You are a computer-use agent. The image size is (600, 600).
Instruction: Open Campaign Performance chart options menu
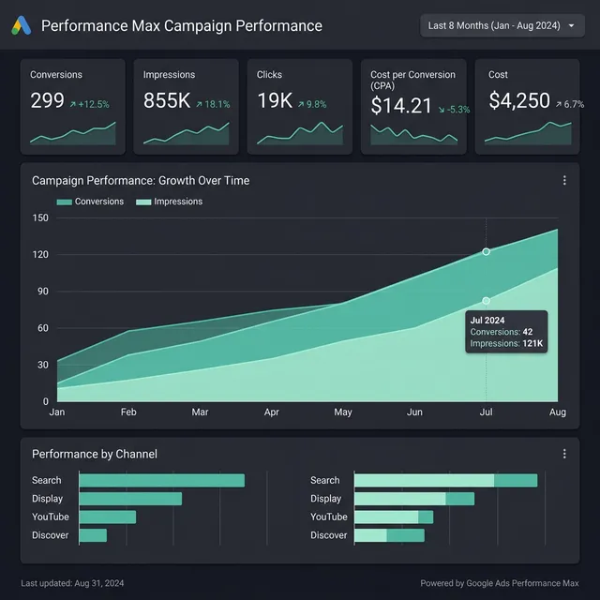click(564, 181)
